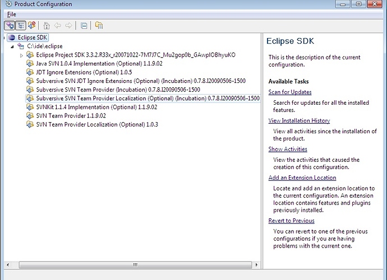Toggle Show Install Locations toolbar button
This screenshot has width=387, height=280.
pos(10,25)
